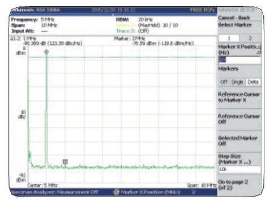The image size is (274, 204).
Task: Click the square delta marker on noise floor
Action: pos(65,161)
